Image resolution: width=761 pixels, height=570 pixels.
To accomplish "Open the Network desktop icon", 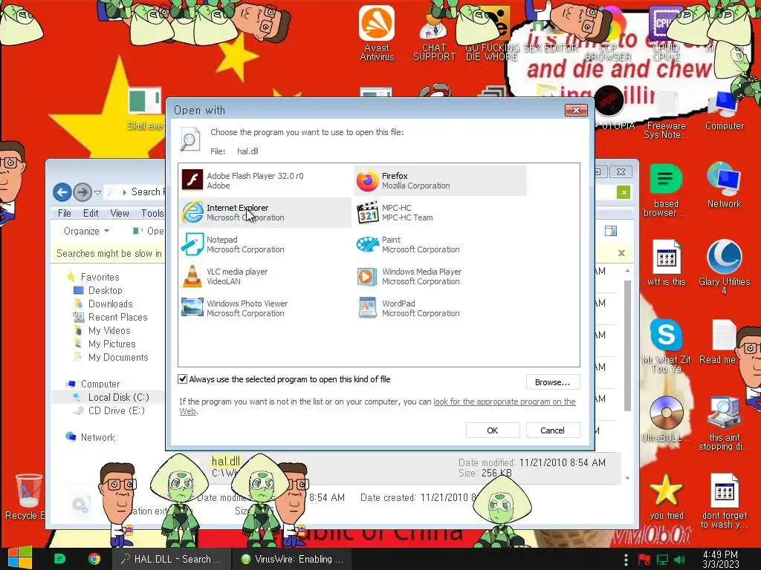I will click(x=724, y=185).
